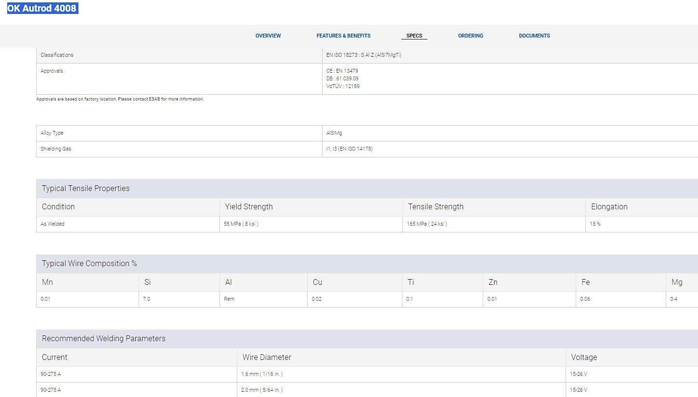Click the Al column header
Viewport: 698px width, 397px height.
click(x=228, y=282)
